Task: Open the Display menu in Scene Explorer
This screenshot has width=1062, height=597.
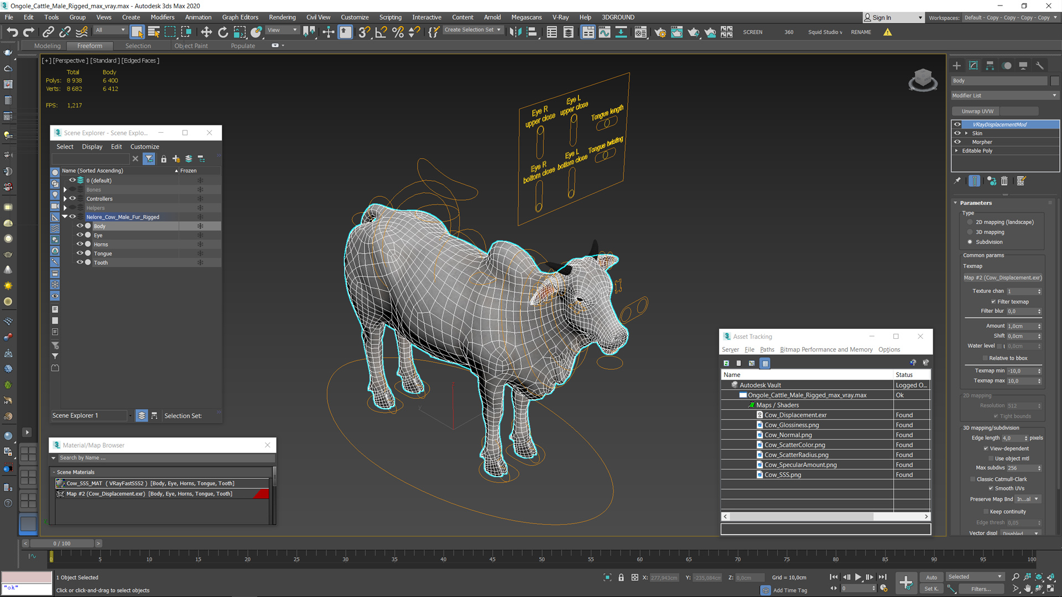Action: click(92, 146)
